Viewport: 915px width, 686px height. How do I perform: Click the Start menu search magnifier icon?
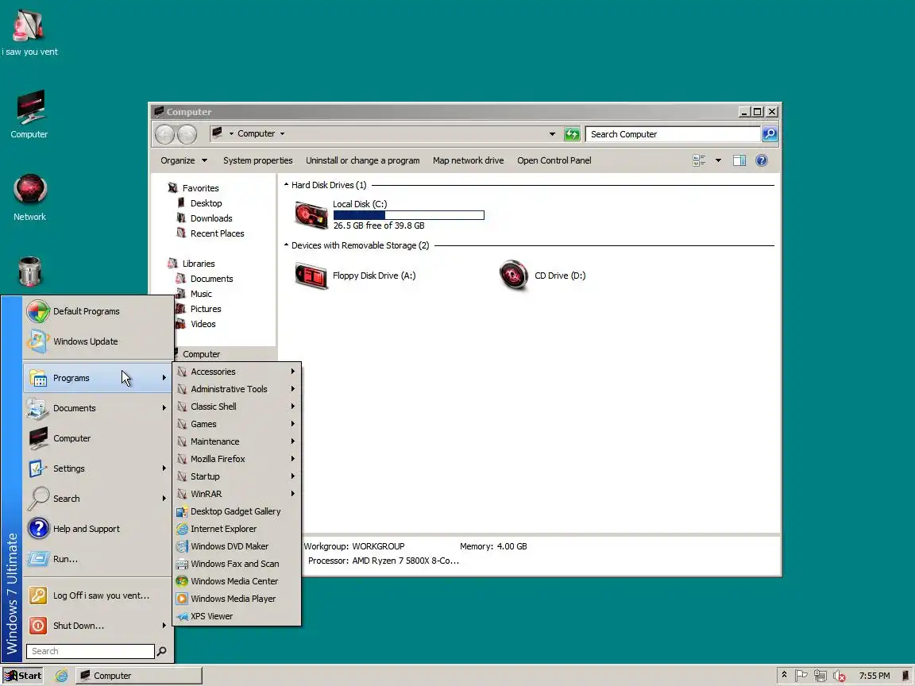(162, 651)
